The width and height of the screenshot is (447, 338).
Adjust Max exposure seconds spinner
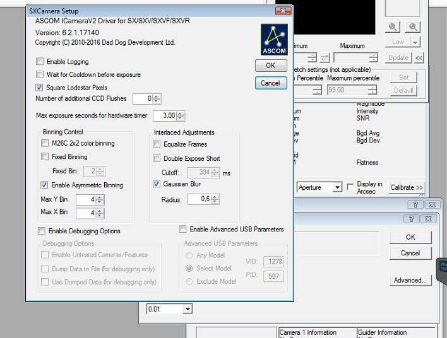click(180, 115)
